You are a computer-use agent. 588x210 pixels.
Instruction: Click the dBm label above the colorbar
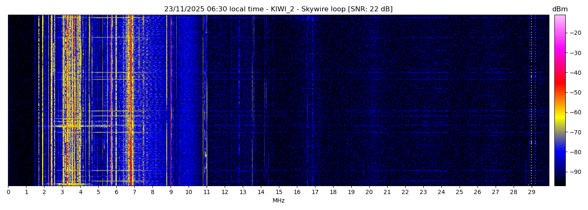[x=559, y=9]
